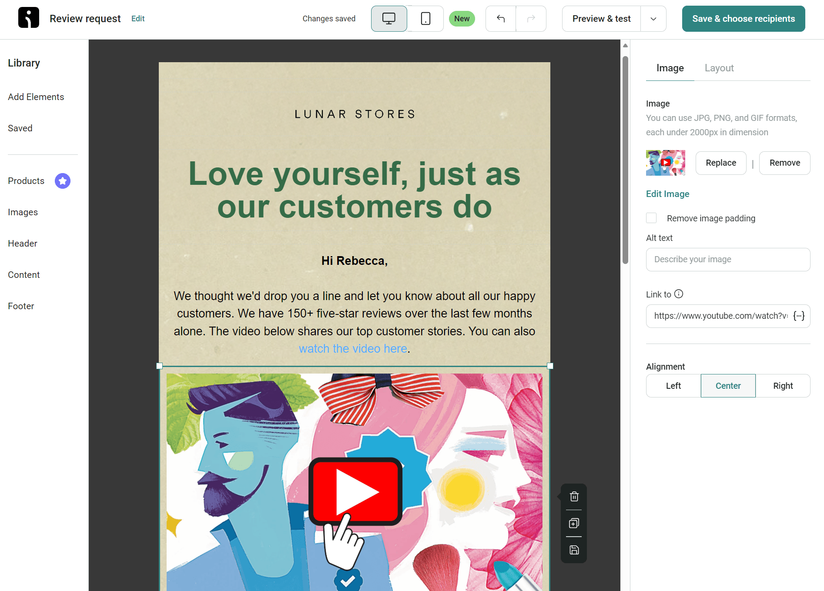Click the top-left image resize handle

click(x=159, y=366)
